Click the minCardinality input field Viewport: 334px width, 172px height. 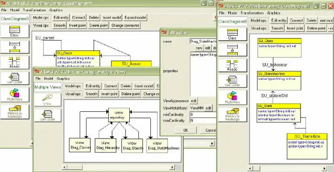point(203,115)
